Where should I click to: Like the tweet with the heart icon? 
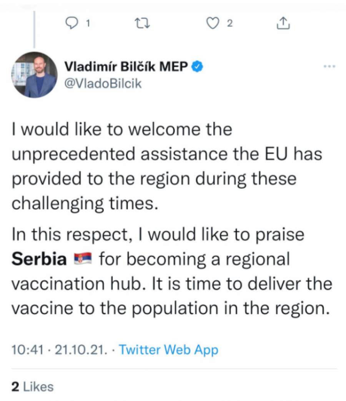click(x=212, y=24)
